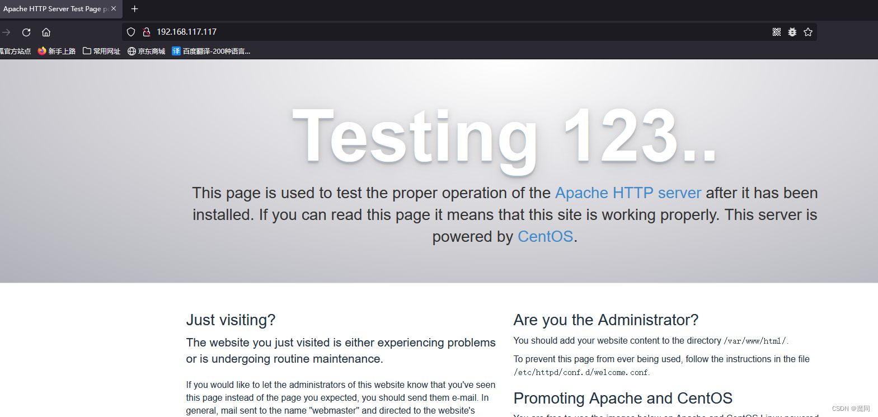Open the 官方站点 bookmark

pos(15,51)
